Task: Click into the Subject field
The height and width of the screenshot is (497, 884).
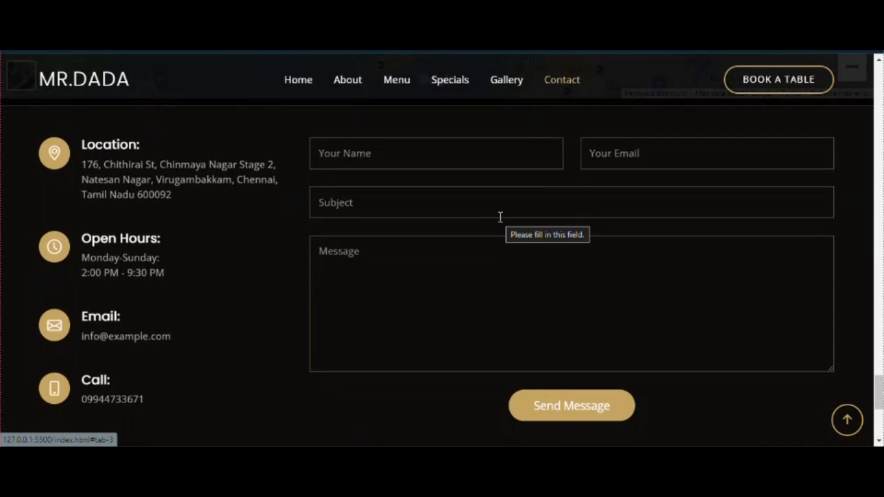Action: pos(571,203)
